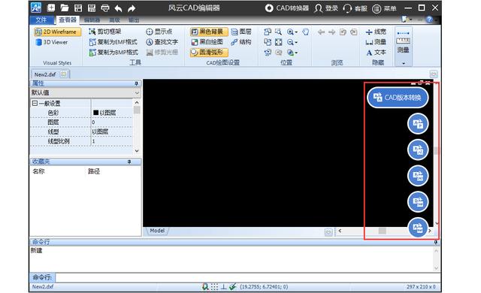Click the back arrow in 浏览 group
Viewport: 481px width, 293px height.
point(321,32)
